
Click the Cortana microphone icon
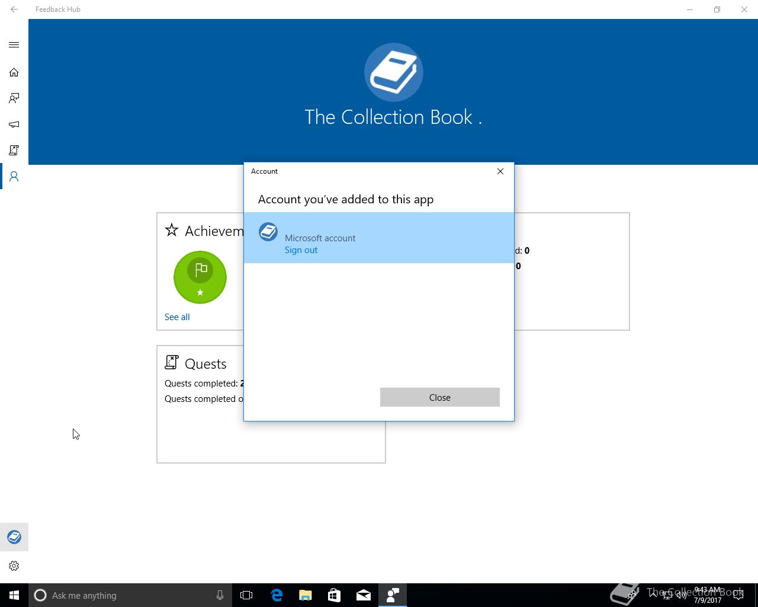coord(220,595)
